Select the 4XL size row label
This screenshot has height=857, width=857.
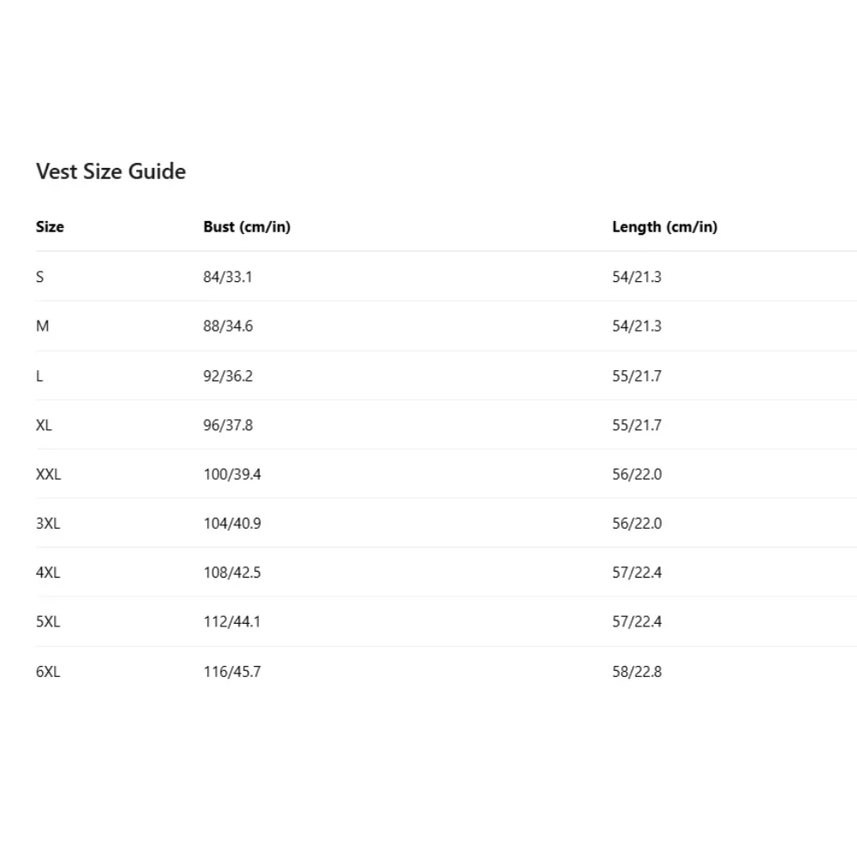(x=48, y=572)
